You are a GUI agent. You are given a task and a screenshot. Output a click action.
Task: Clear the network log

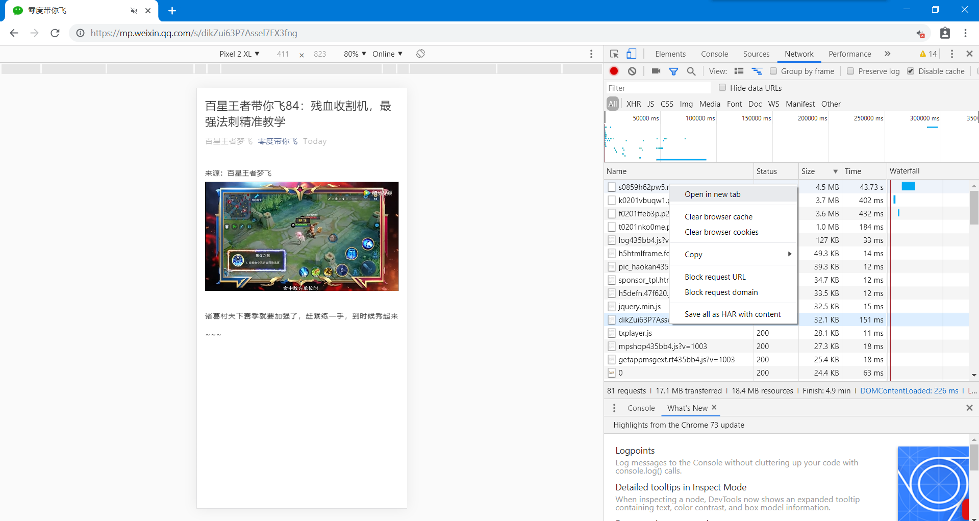[x=632, y=71]
